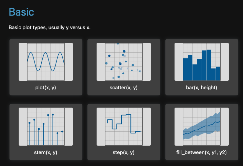Go to fill_between(x, y1, y2) caption link
Screen dimensions: 243x166
tap(202, 152)
